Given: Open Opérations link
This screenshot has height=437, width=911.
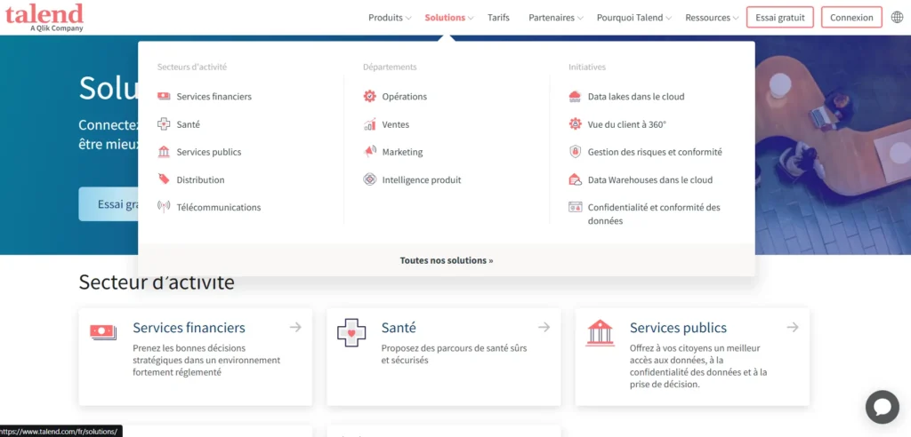Looking at the screenshot, I should 405,96.
